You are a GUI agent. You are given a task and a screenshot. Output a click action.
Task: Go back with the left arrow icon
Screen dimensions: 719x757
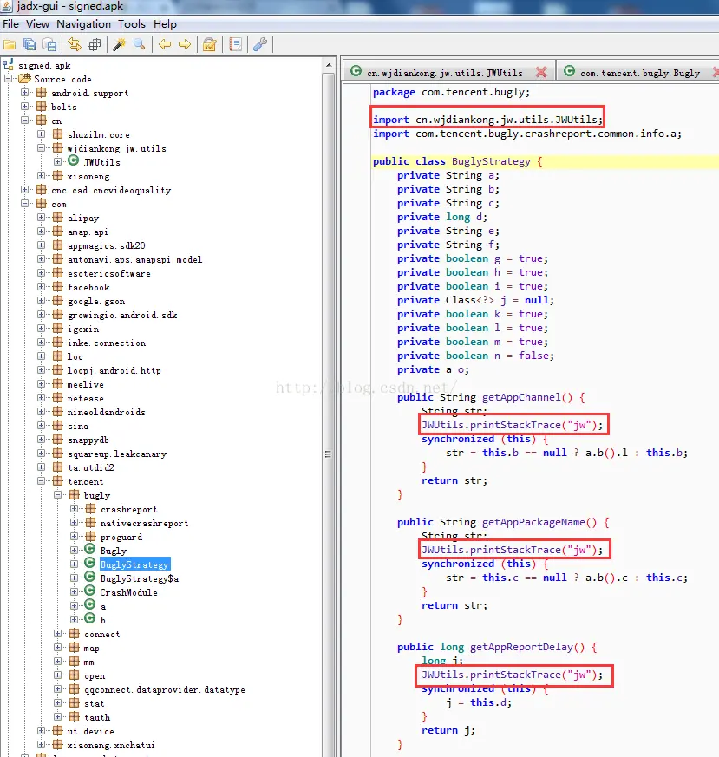[x=165, y=45]
